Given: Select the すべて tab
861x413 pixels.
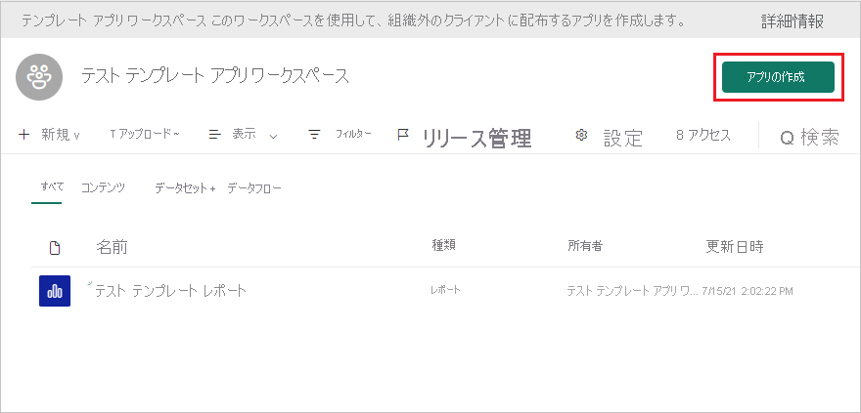Looking at the screenshot, I should [x=47, y=186].
